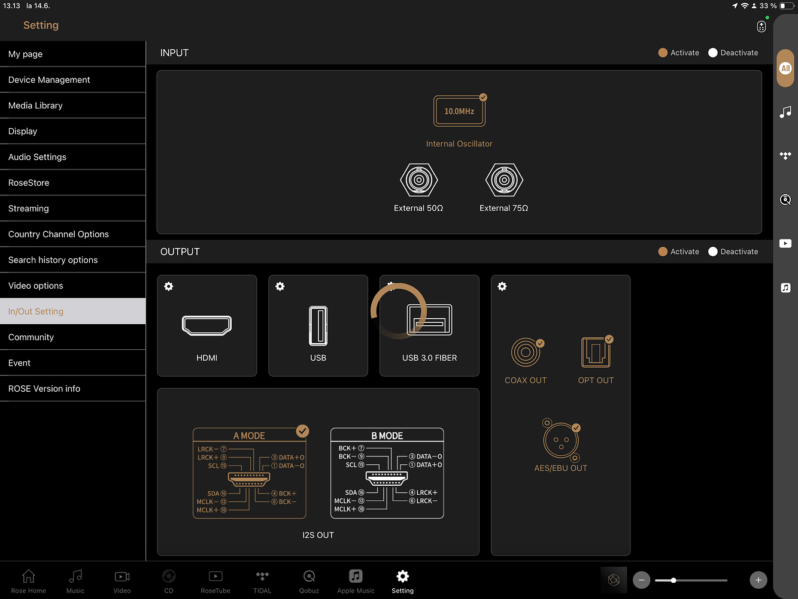Tap the All filter in right sidebar

[785, 68]
